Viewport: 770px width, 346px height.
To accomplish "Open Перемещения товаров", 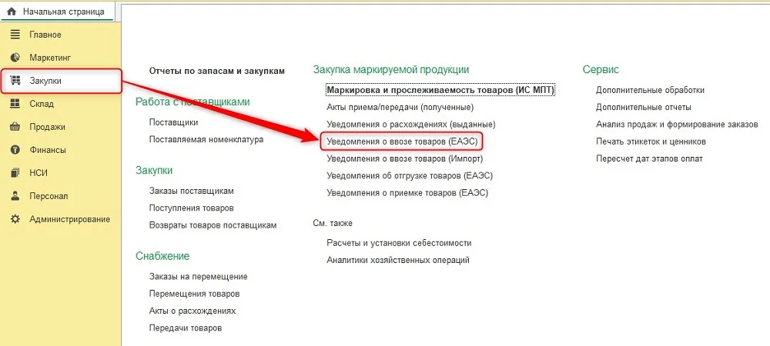I will tap(195, 294).
